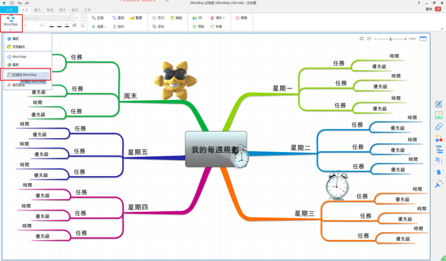The width and height of the screenshot is (446, 261).
Task: Click the paperclip attachment sidebar icon
Action: point(439,127)
